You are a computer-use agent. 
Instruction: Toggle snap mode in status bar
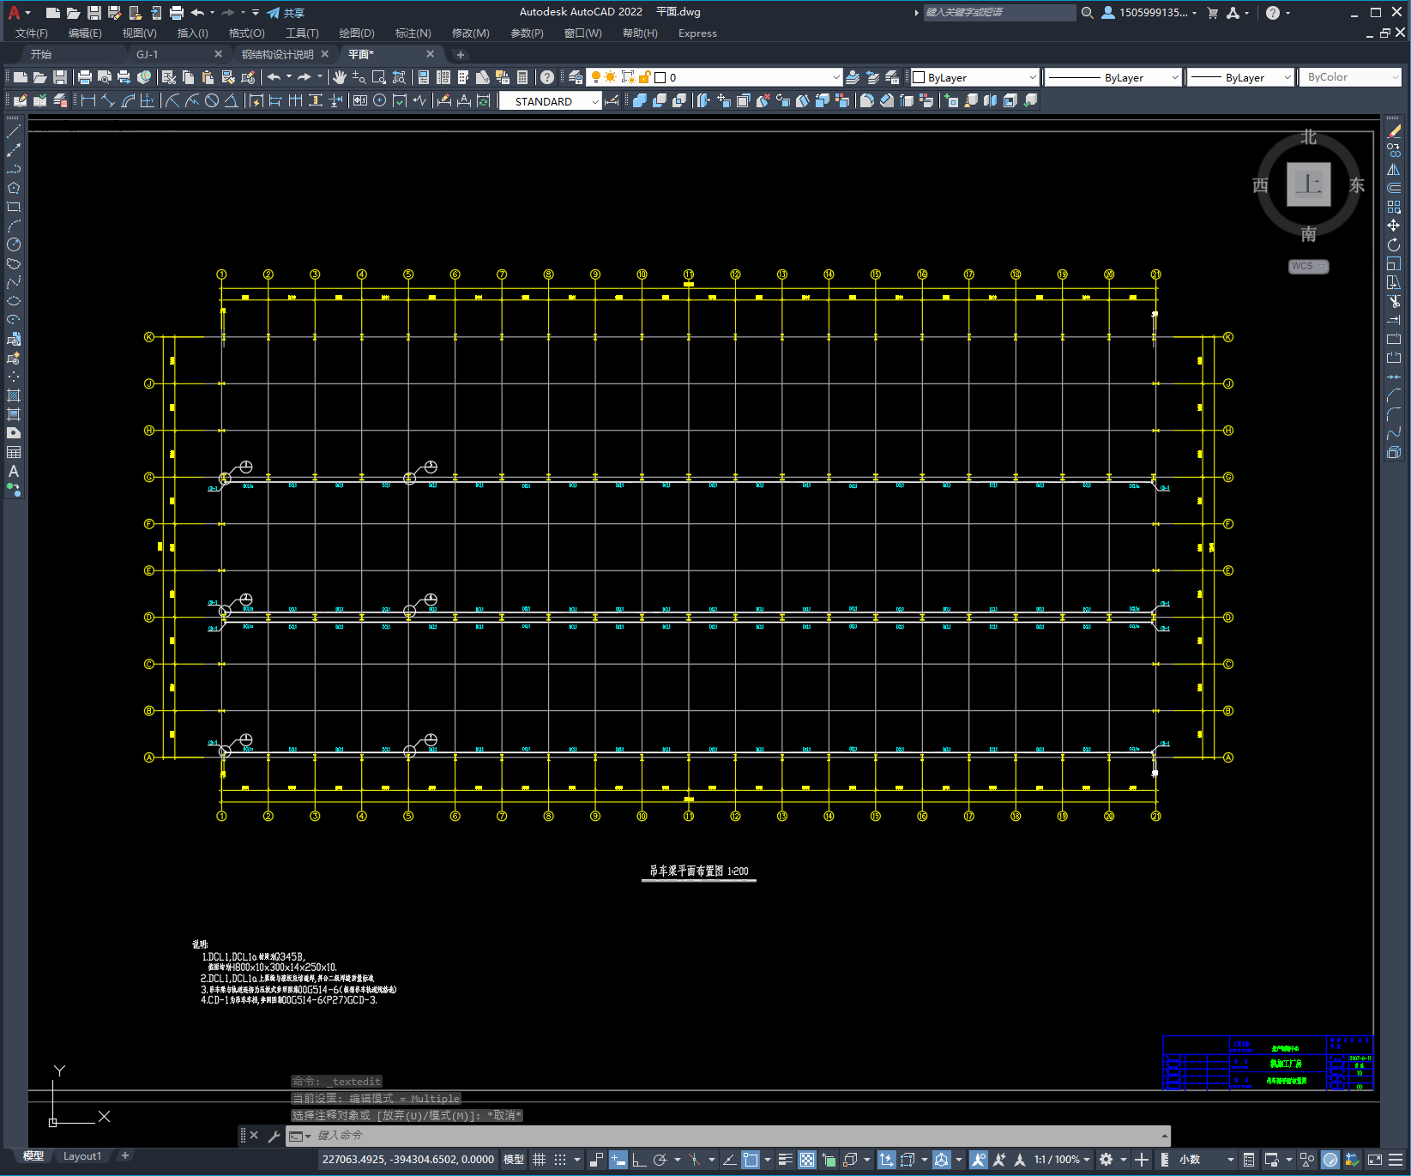[560, 1160]
